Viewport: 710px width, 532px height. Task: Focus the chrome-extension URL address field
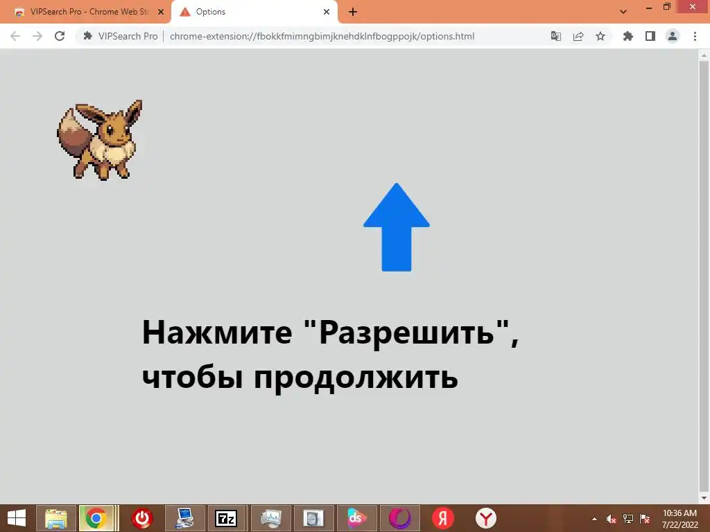(322, 36)
